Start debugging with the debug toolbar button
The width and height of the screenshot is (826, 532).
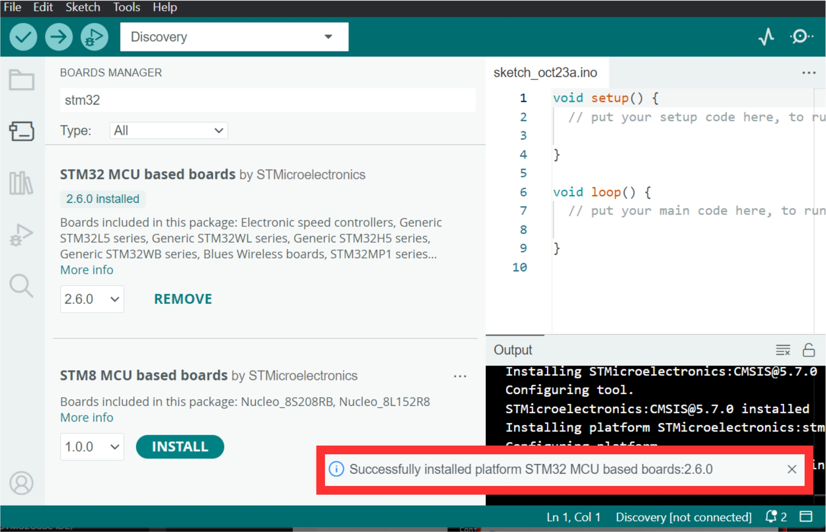(x=94, y=37)
